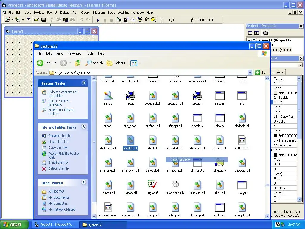
Task: Start the program with Run arrow
Action: tap(98, 20)
